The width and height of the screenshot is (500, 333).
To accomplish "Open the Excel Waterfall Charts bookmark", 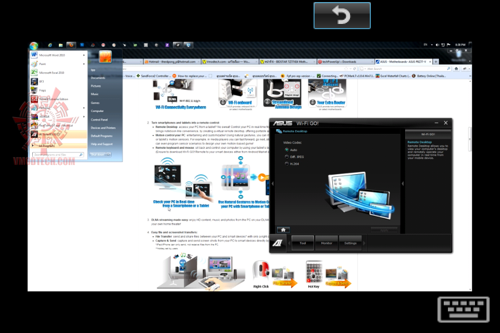I will (x=393, y=76).
